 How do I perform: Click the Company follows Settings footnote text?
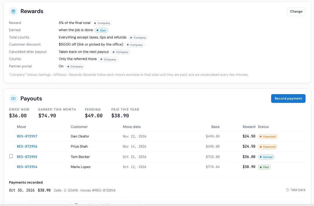[x=129, y=75]
